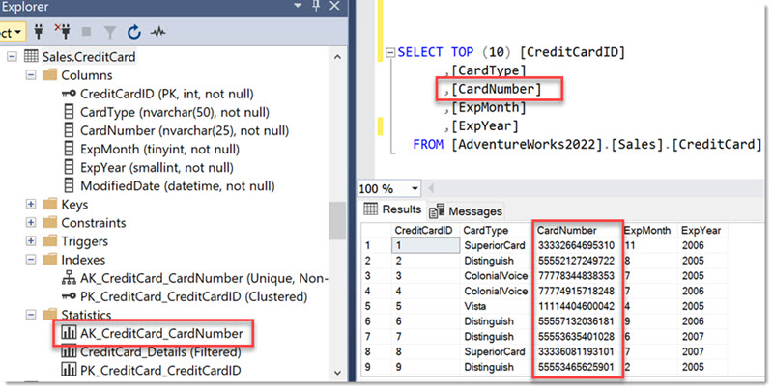Collapse the SELECT statement outline in editor
The image size is (773, 390).
point(389,52)
